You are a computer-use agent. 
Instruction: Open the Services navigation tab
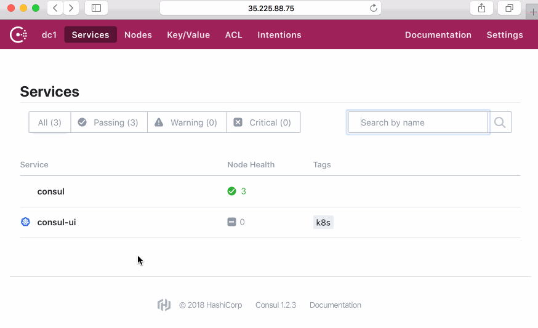90,34
